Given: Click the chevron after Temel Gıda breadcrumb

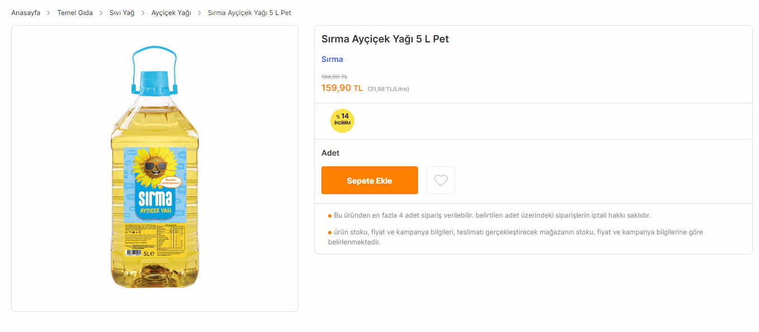Looking at the screenshot, I should point(101,13).
